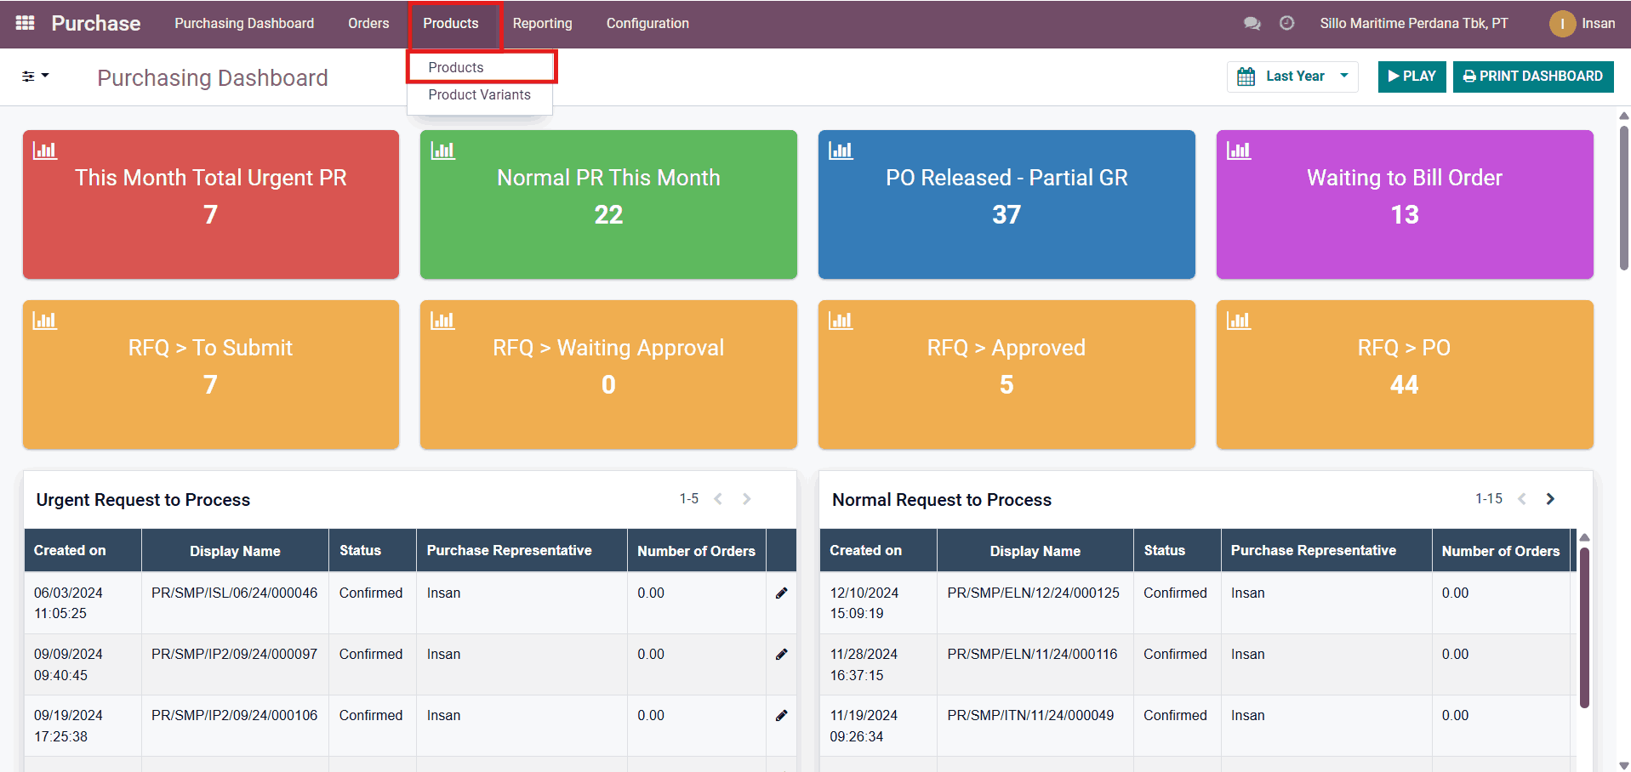Open the Configuration menu

coord(647,24)
